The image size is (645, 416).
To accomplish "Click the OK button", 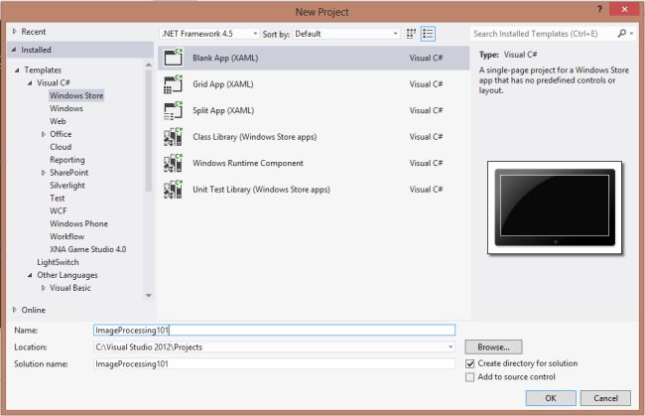I will pos(551,398).
